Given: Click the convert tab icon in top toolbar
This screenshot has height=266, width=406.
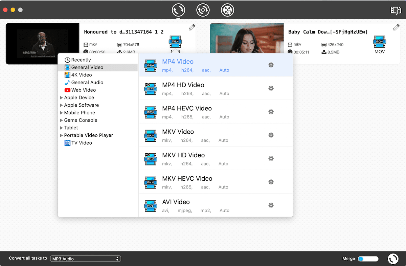Looking at the screenshot, I should pyautogui.click(x=178, y=10).
